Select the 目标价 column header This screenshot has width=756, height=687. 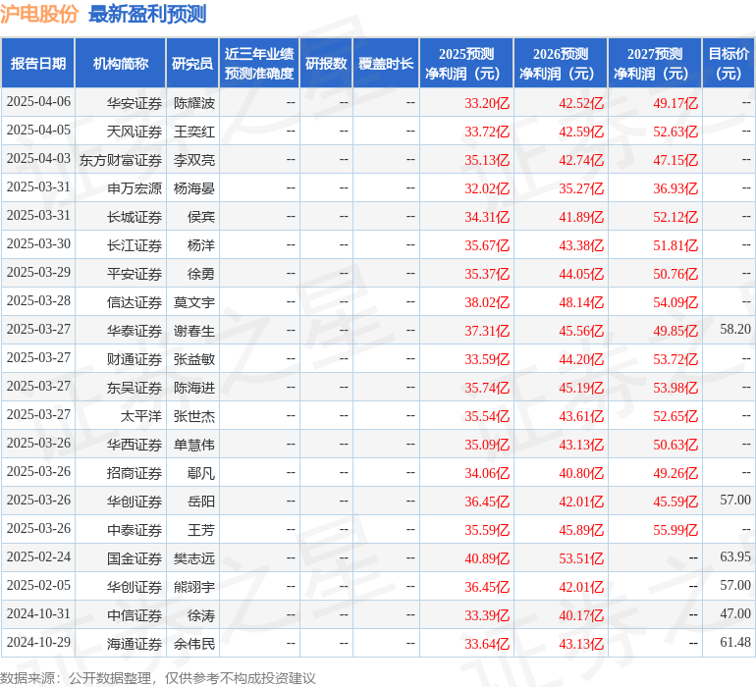pyautogui.click(x=729, y=63)
